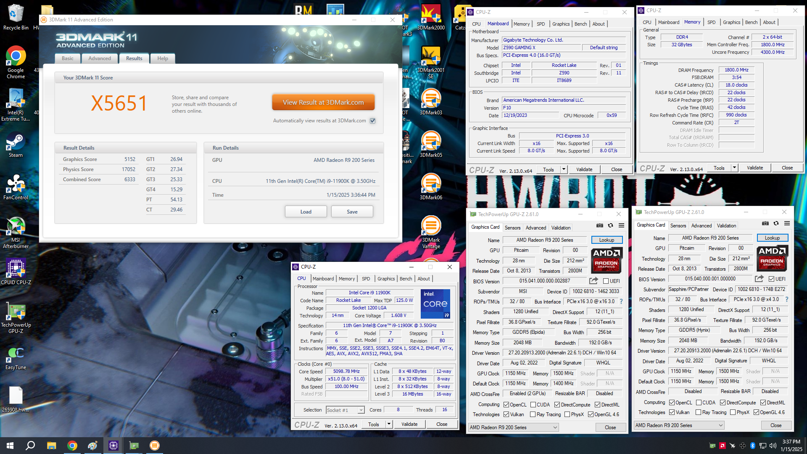Toggle UEFI checkbox in right GPU-Z

771,279
